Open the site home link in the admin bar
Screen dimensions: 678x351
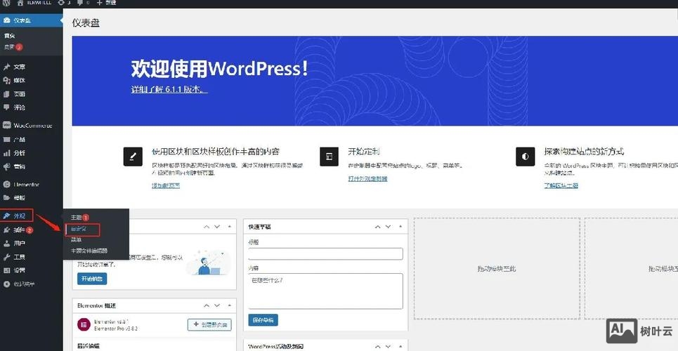pyautogui.click(x=34, y=3)
